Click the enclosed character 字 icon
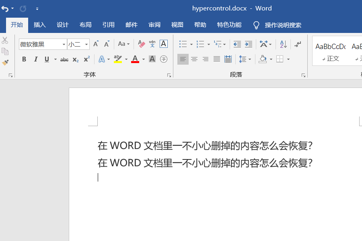The height and width of the screenshot is (241, 362). coord(164,59)
